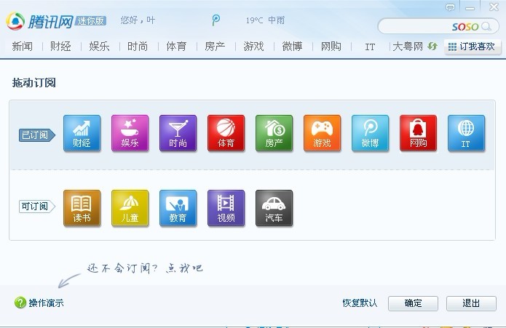The width and height of the screenshot is (506, 328).
Task: Select the 读书 book tile
Action: point(82,208)
